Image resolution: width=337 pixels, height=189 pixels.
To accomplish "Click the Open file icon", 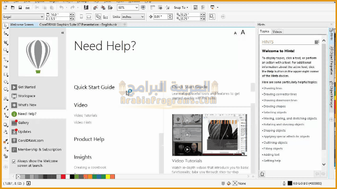I will pos(13,8).
